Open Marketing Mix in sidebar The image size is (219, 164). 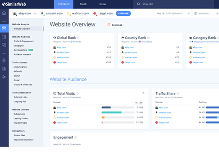(20, 67)
